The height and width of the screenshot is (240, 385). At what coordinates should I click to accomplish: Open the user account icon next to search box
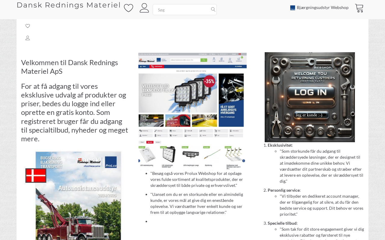point(144,8)
